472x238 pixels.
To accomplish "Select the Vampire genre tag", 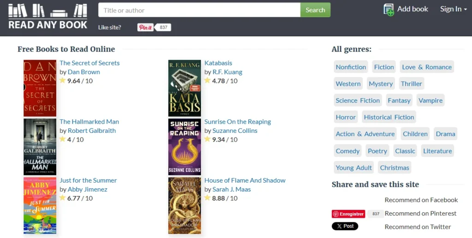I will point(431,101).
